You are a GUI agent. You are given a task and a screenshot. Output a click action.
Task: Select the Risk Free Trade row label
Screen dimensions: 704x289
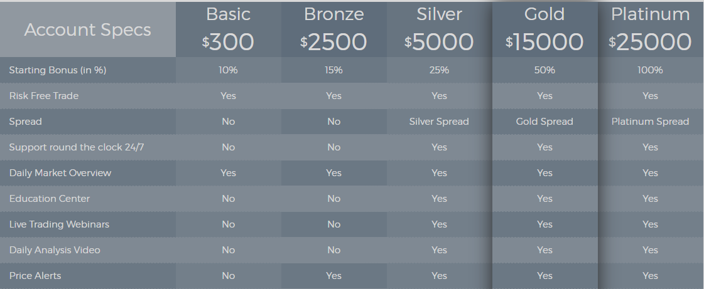[x=43, y=96]
